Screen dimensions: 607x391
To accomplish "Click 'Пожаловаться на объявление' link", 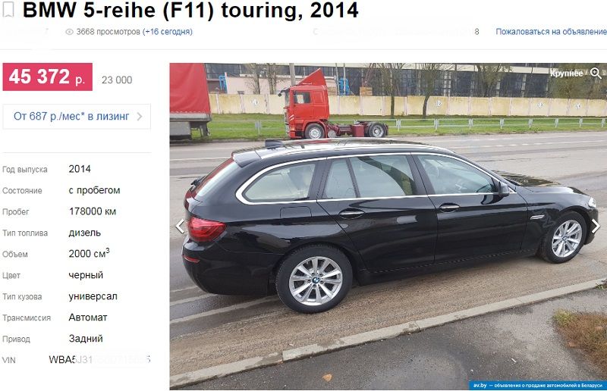I will coord(551,32).
